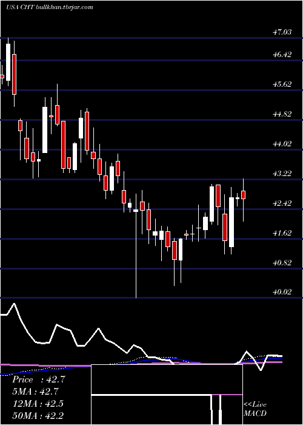Screen dimensions: 303x425
Task: Click the <<Live MACD label
Action: pos(255,409)
